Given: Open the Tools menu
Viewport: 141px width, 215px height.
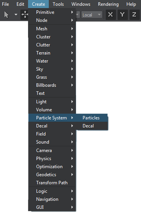Looking at the screenshot, I should click(58, 4).
